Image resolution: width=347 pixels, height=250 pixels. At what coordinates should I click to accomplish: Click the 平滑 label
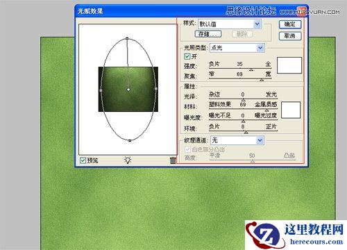pos(215,156)
